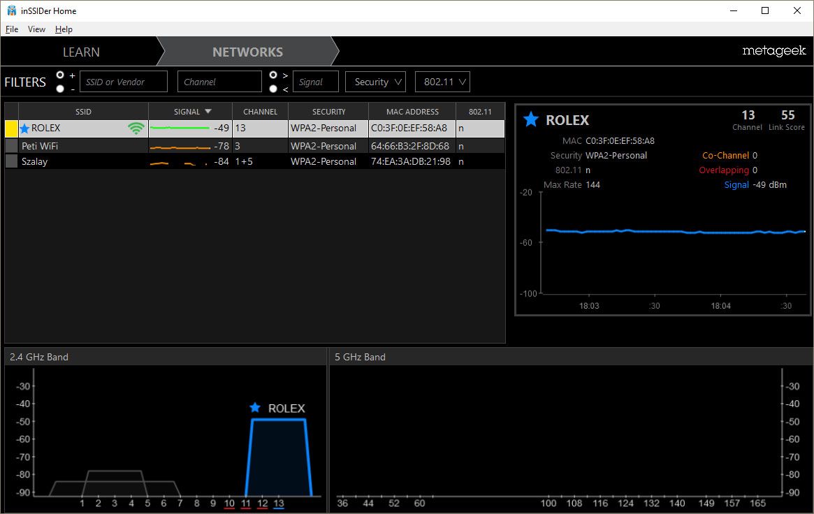This screenshot has width=814, height=514.
Task: Select the exclude (-) filter radio button
Action: [x=60, y=89]
